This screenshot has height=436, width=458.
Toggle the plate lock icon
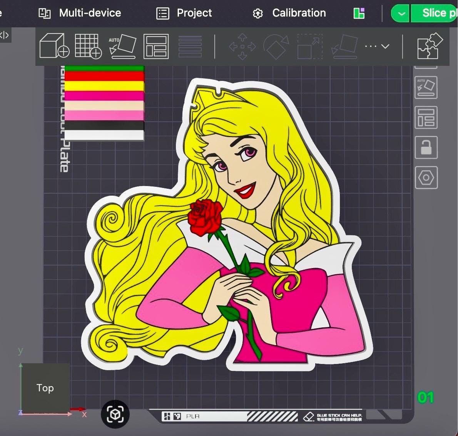[426, 148]
